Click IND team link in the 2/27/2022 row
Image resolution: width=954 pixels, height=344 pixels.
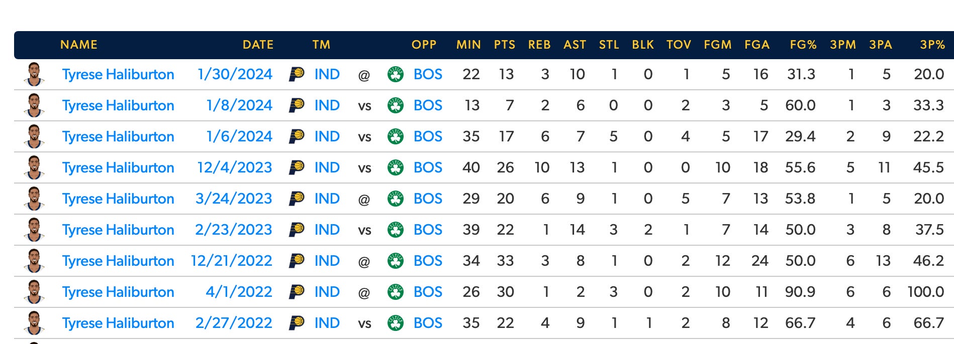click(327, 323)
